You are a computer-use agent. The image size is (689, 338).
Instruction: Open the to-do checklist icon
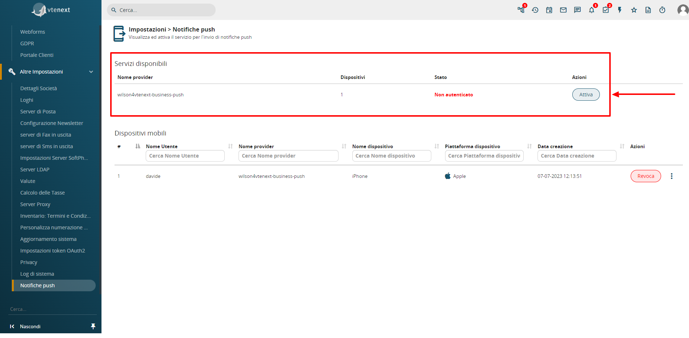coord(606,10)
